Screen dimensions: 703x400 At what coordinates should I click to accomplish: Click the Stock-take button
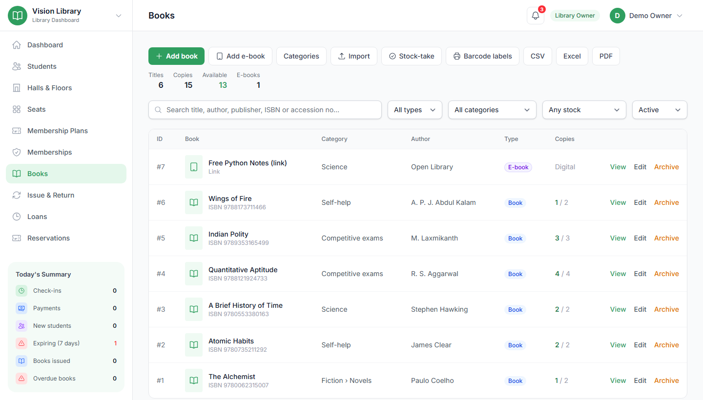pyautogui.click(x=412, y=56)
